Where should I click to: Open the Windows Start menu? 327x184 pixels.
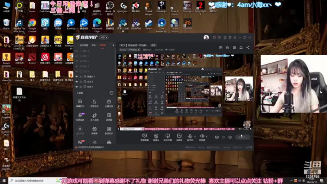click(4, 180)
